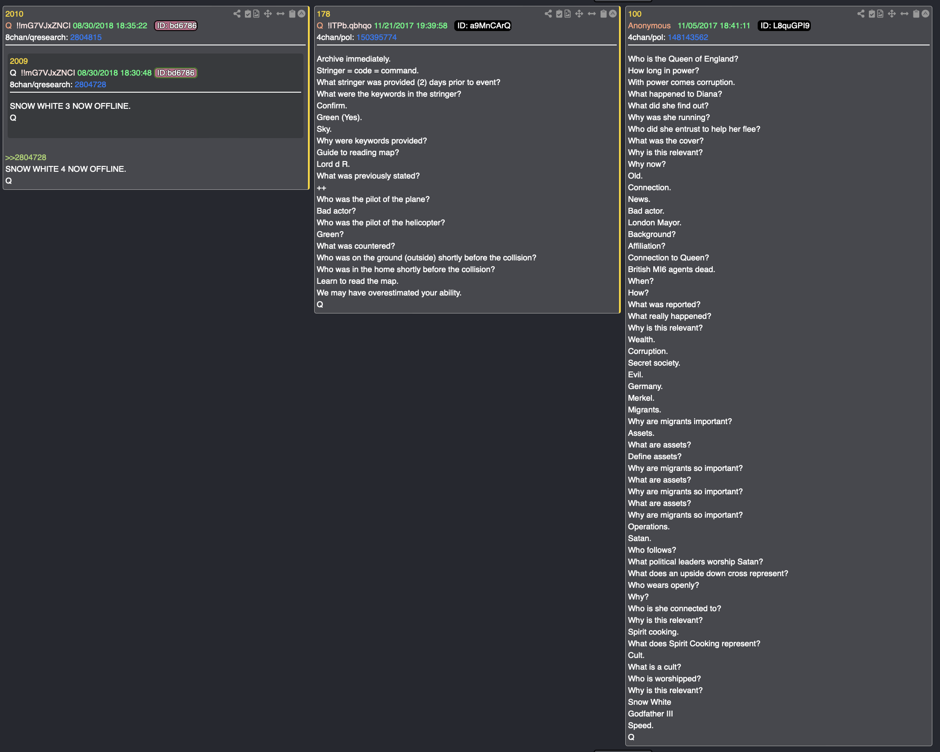Click the share icon on post 2010
940x752 pixels.
click(237, 14)
